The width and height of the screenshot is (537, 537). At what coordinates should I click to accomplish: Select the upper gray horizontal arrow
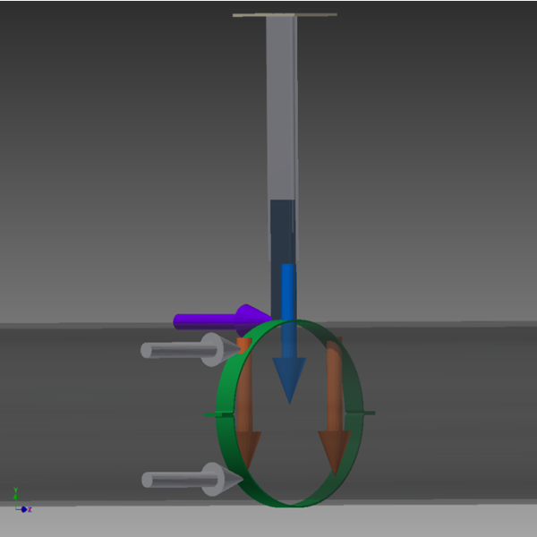tap(179, 350)
